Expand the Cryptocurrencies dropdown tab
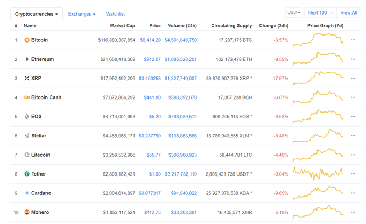The image size is (366, 224). tap(37, 14)
